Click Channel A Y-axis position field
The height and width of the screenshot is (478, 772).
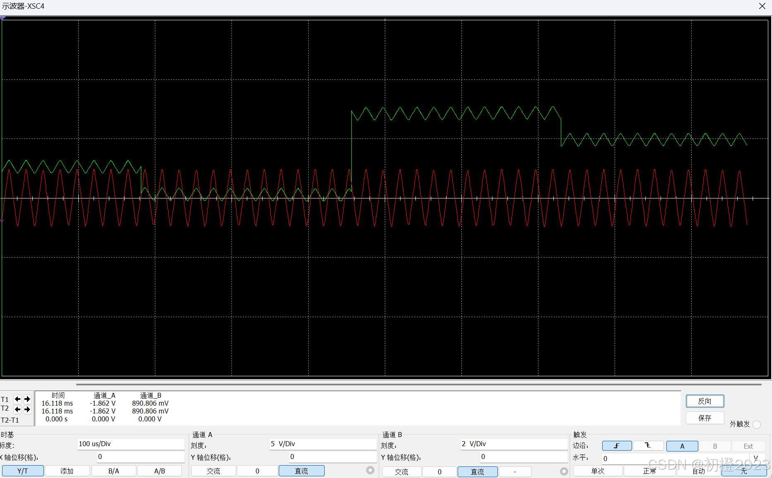[x=333, y=457]
